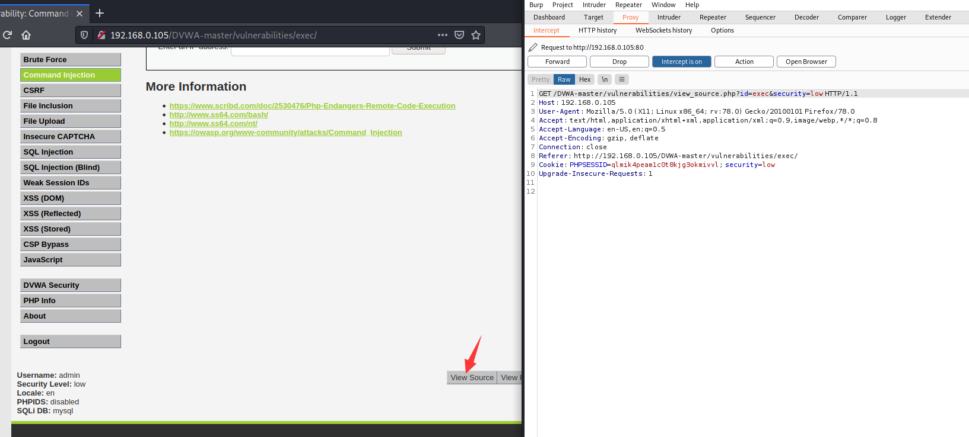969x437 pixels.
Task: Toggle the \n non-printable characters button
Action: point(605,79)
